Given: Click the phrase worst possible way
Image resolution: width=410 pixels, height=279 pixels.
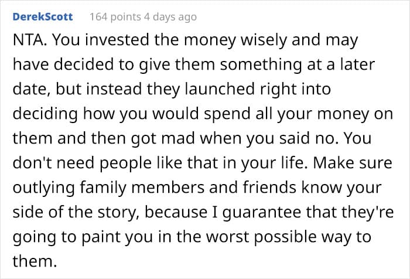Looking at the screenshot, I should [278, 237].
